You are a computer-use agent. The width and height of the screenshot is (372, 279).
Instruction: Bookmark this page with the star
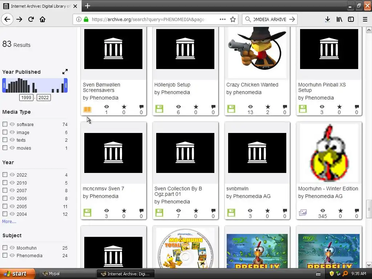point(233,19)
